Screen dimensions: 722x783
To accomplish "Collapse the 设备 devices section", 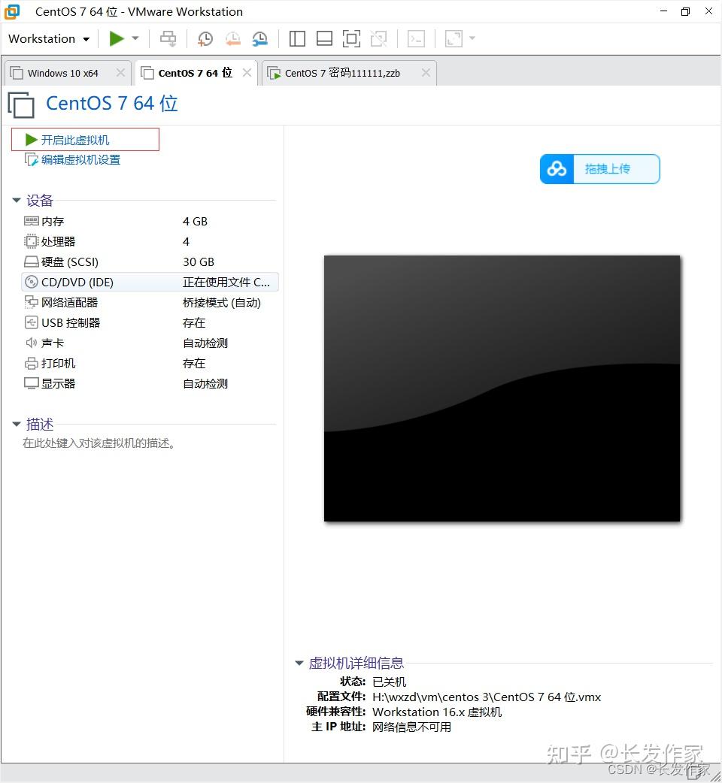I will click(x=17, y=200).
